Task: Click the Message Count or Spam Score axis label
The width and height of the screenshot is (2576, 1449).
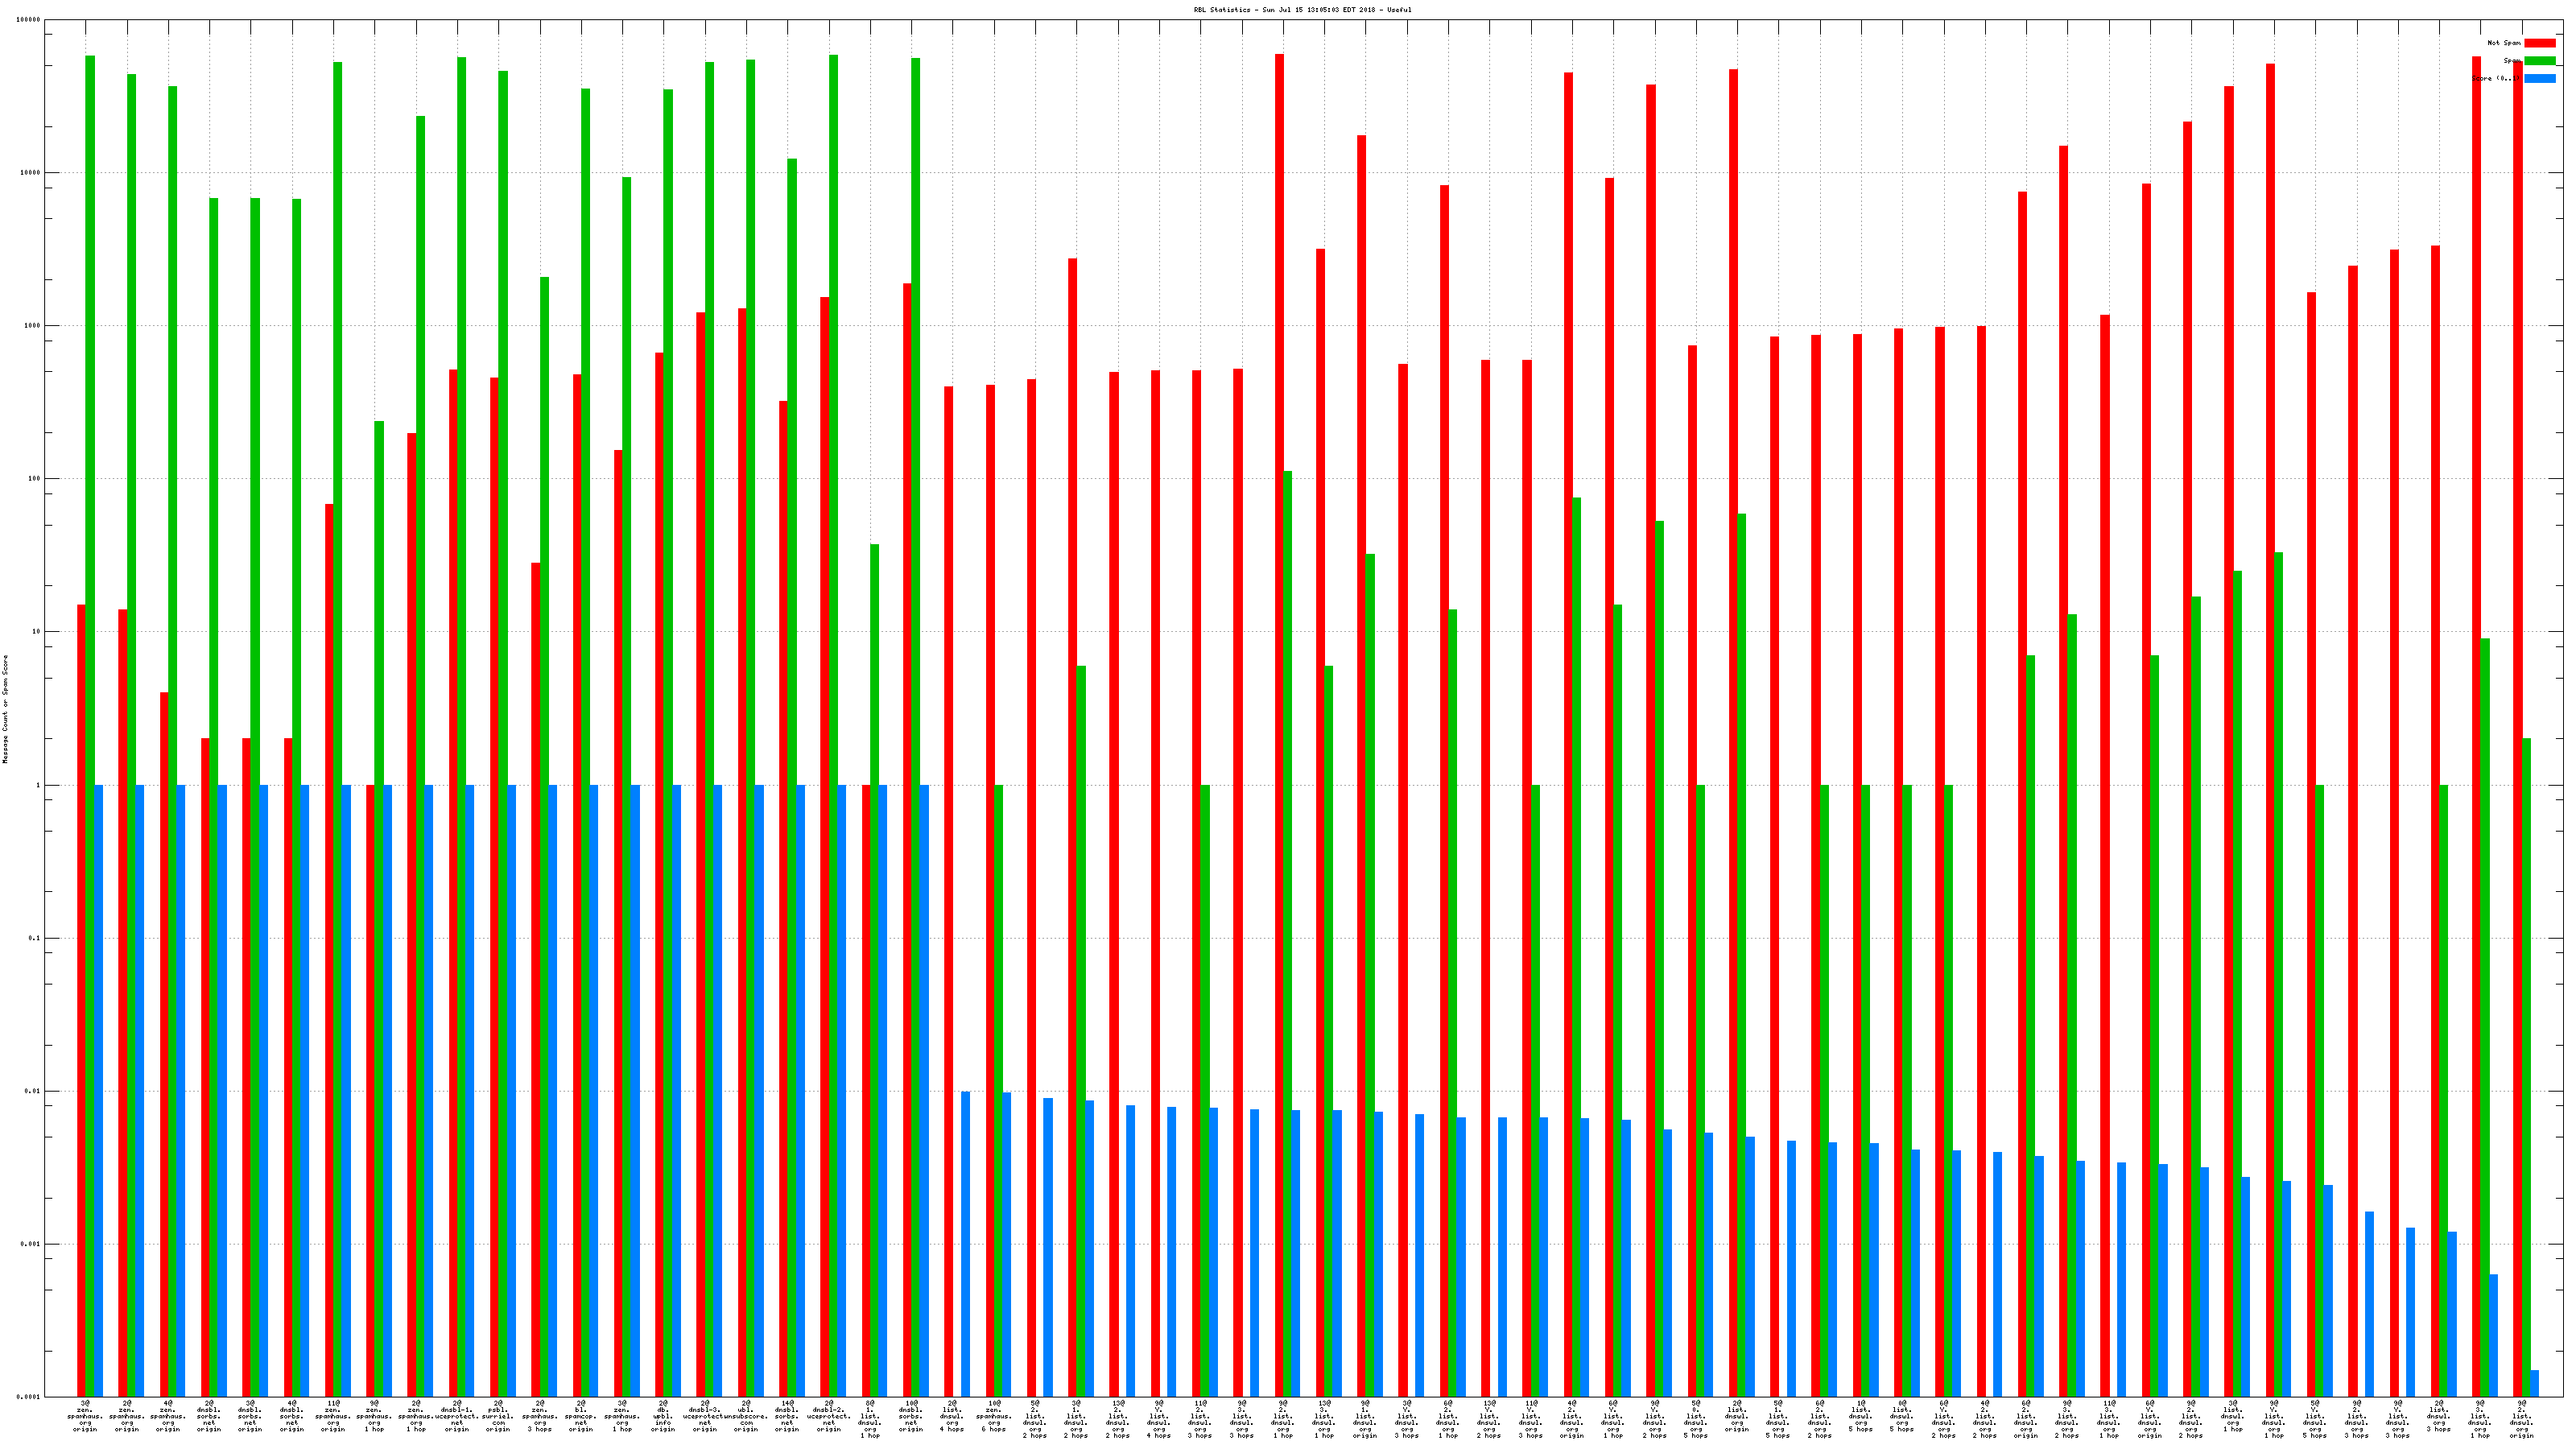Action: pos(5,709)
